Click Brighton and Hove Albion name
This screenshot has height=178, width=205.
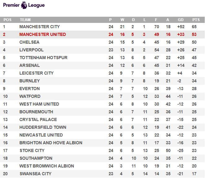point(51,143)
